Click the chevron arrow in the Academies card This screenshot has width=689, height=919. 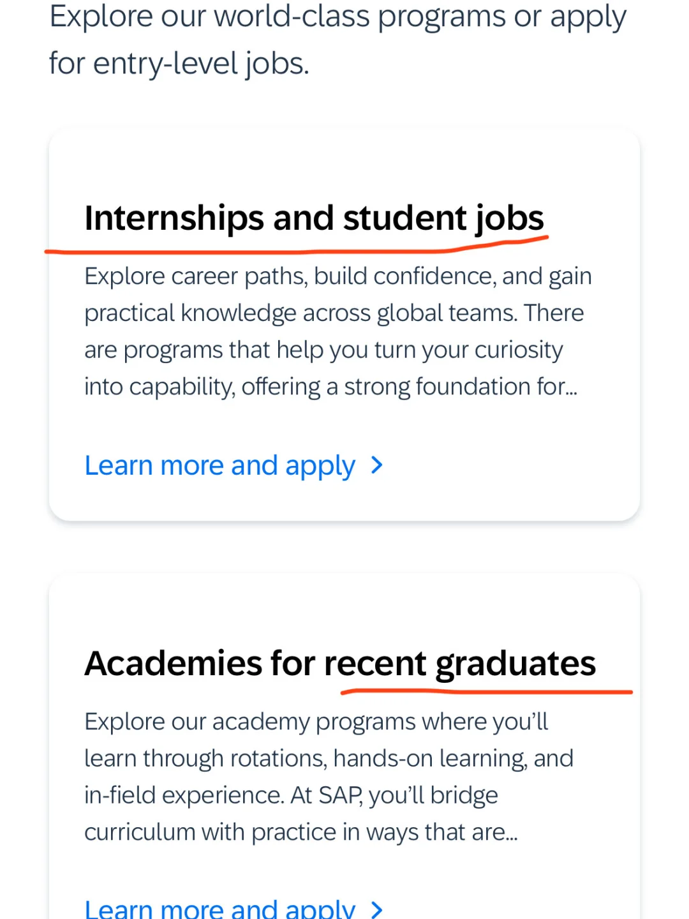(377, 909)
